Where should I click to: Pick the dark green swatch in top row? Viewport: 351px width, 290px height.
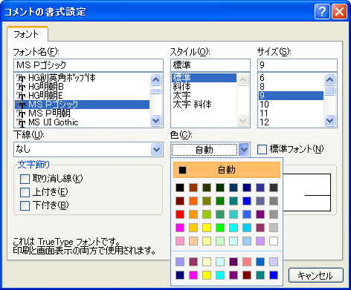tap(220, 188)
